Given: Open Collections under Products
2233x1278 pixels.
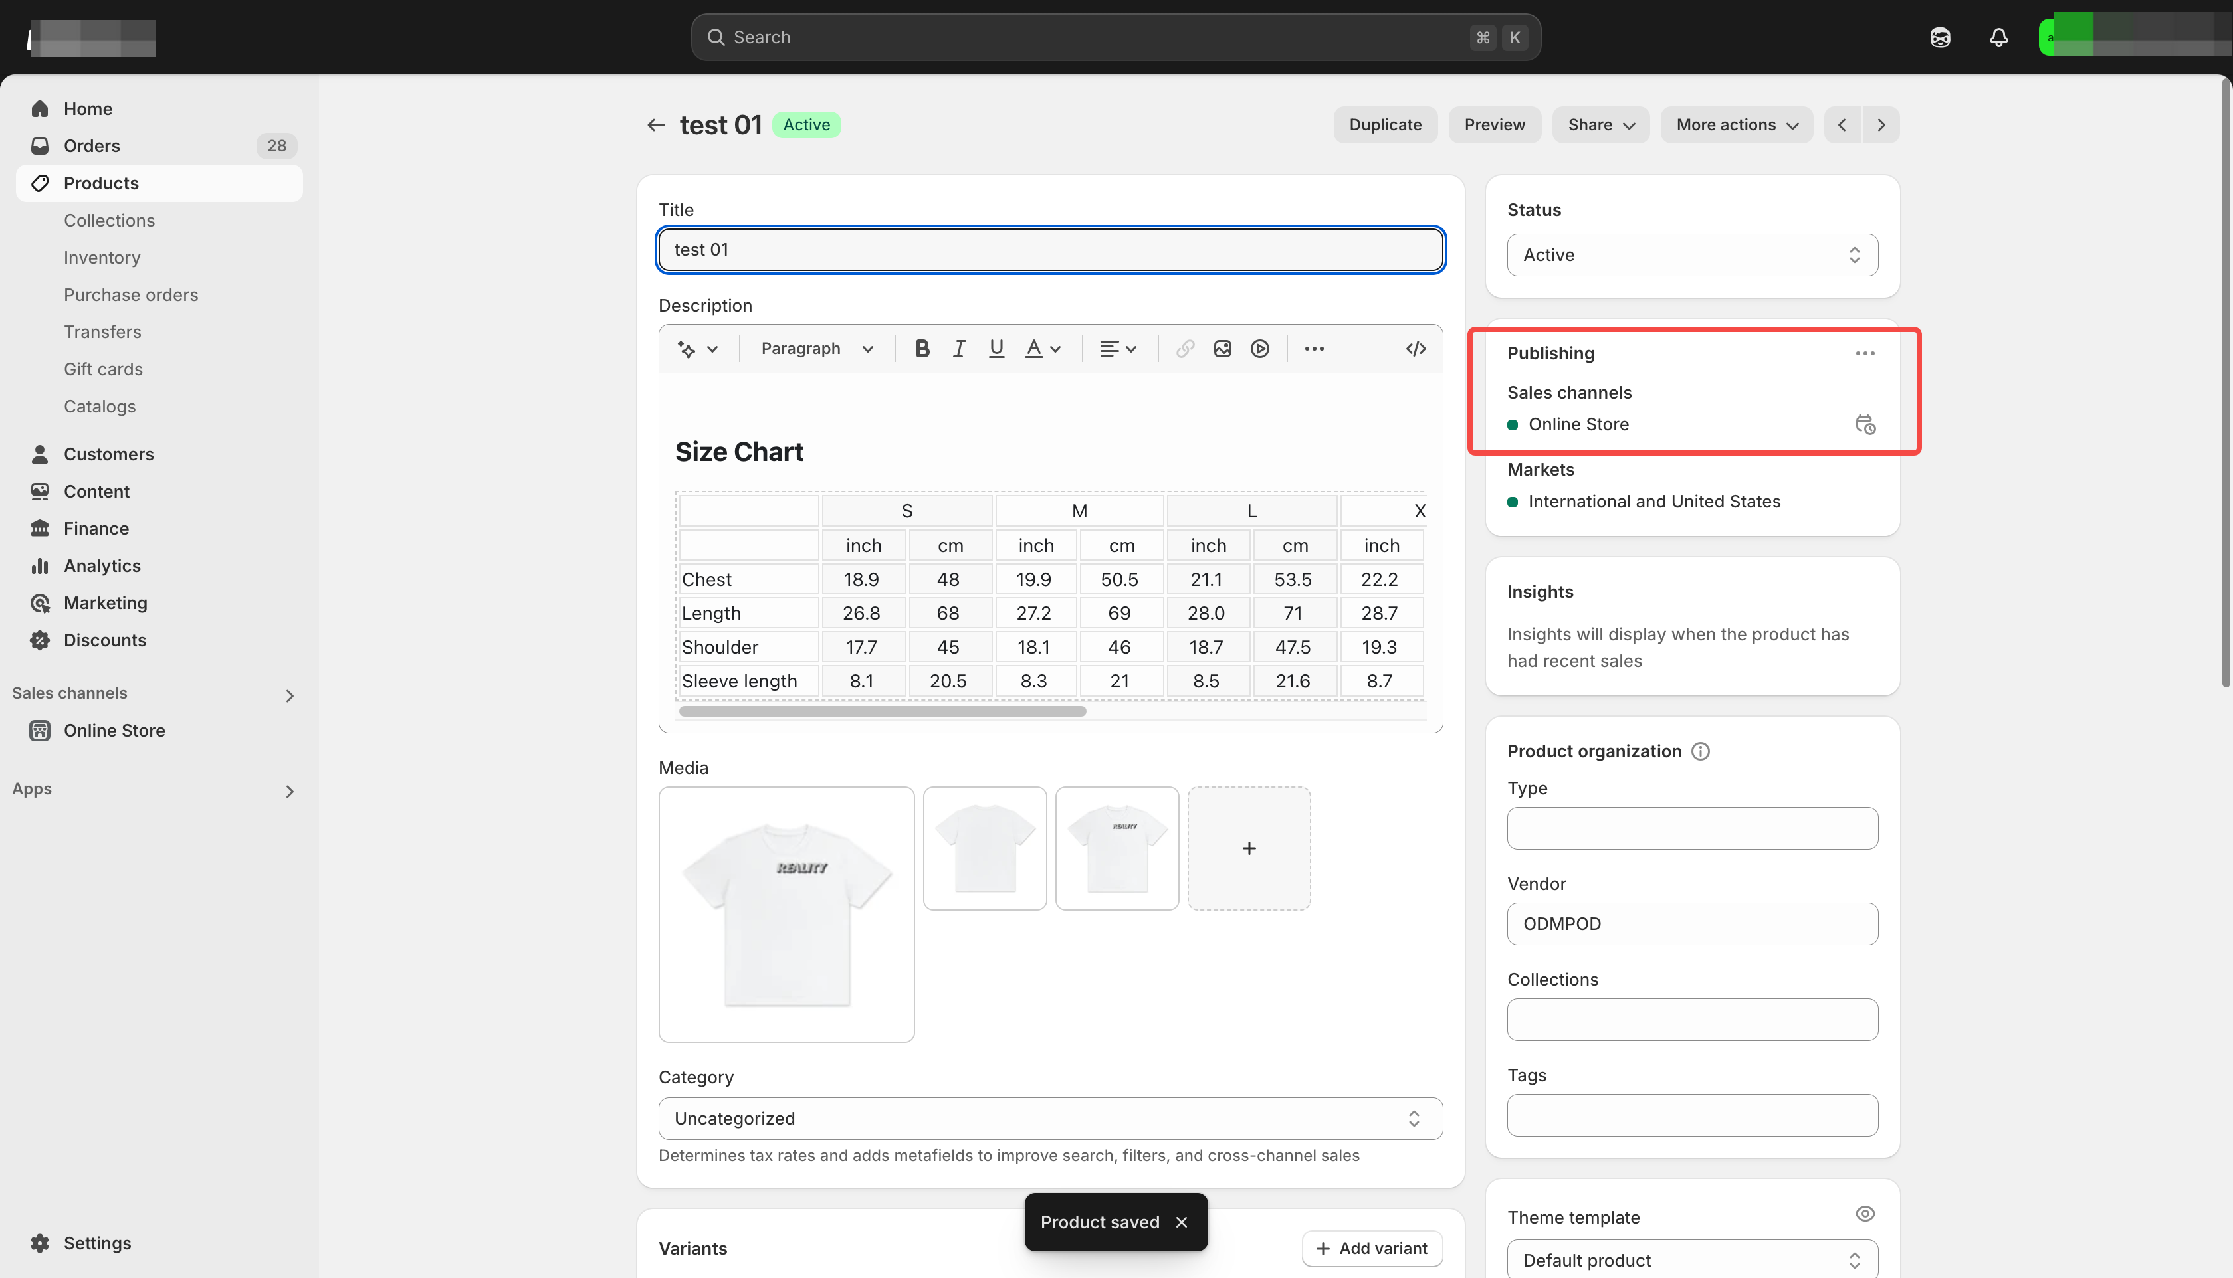Looking at the screenshot, I should tap(109, 221).
